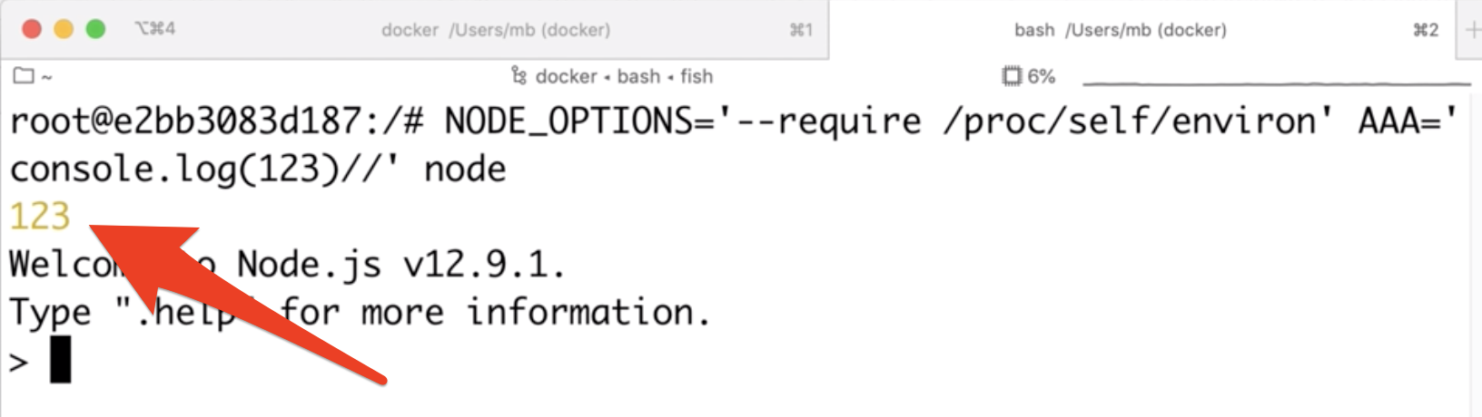Close the window with red button
The width and height of the screenshot is (1482, 417).
coord(32,29)
